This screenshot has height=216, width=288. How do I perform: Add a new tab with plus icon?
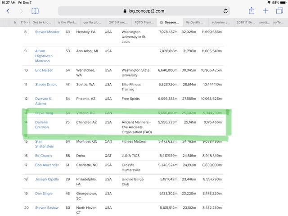click(265, 11)
